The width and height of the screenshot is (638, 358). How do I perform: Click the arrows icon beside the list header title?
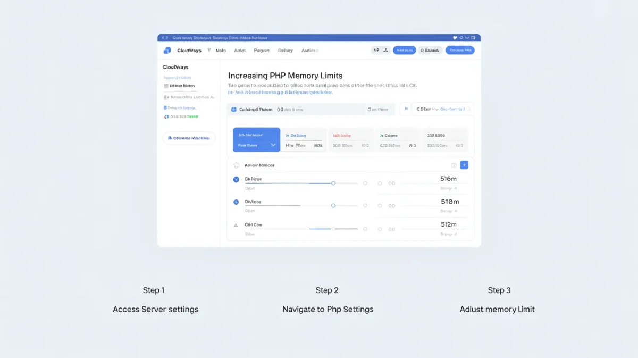click(236, 165)
